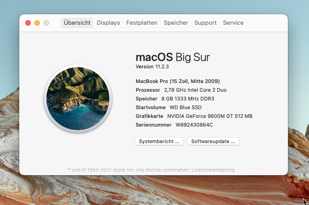Image resolution: width=309 pixels, height=205 pixels.
Task: Open the Festplatten tab
Action: (142, 23)
